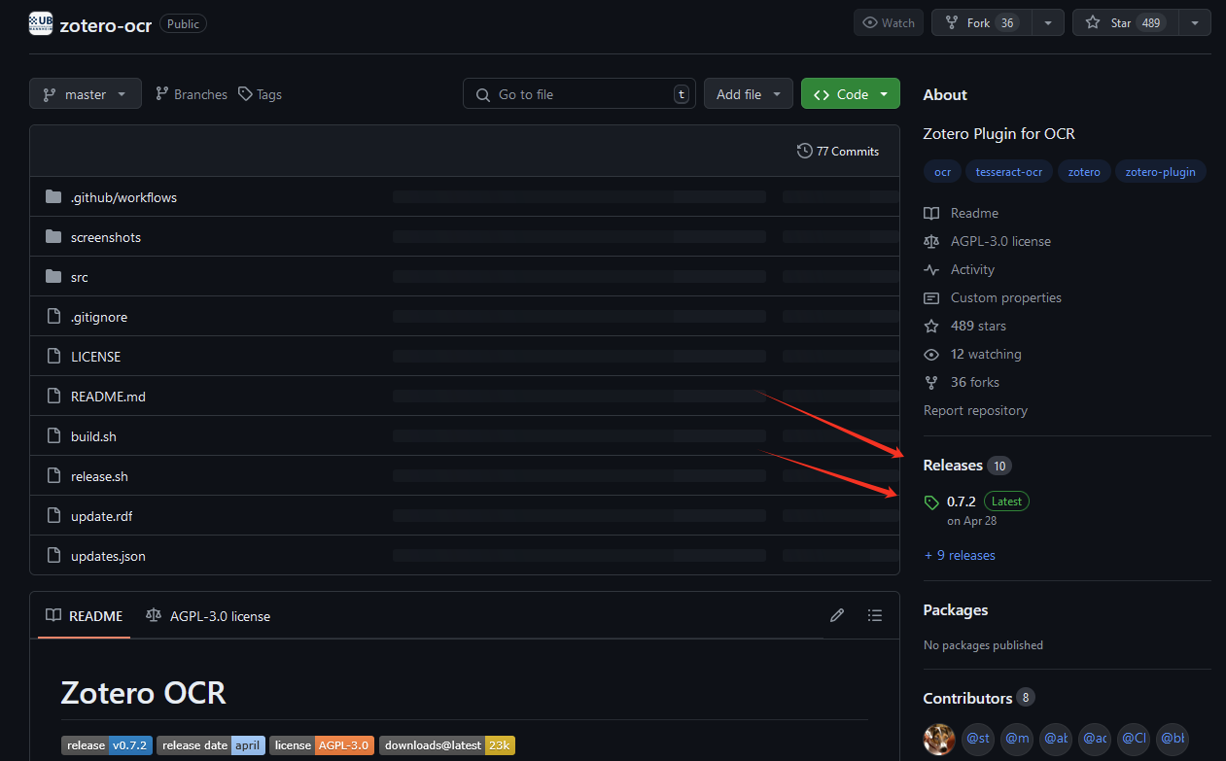Viewport: 1226px width, 761px height.
Task: Select the zotero topic tag
Action: [1084, 172]
